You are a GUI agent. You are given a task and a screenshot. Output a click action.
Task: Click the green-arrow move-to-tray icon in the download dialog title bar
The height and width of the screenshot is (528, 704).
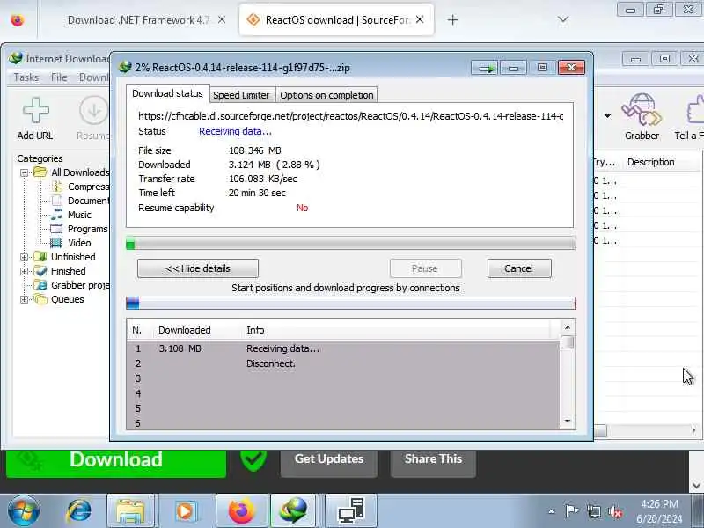485,68
